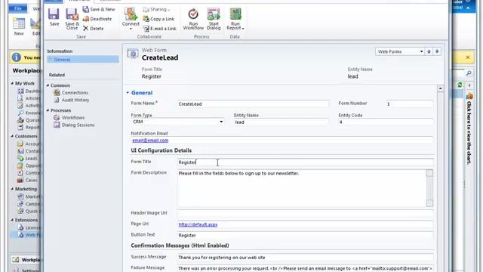Click the Run Workflow button
Screen dimensions: 483x272
point(193,19)
